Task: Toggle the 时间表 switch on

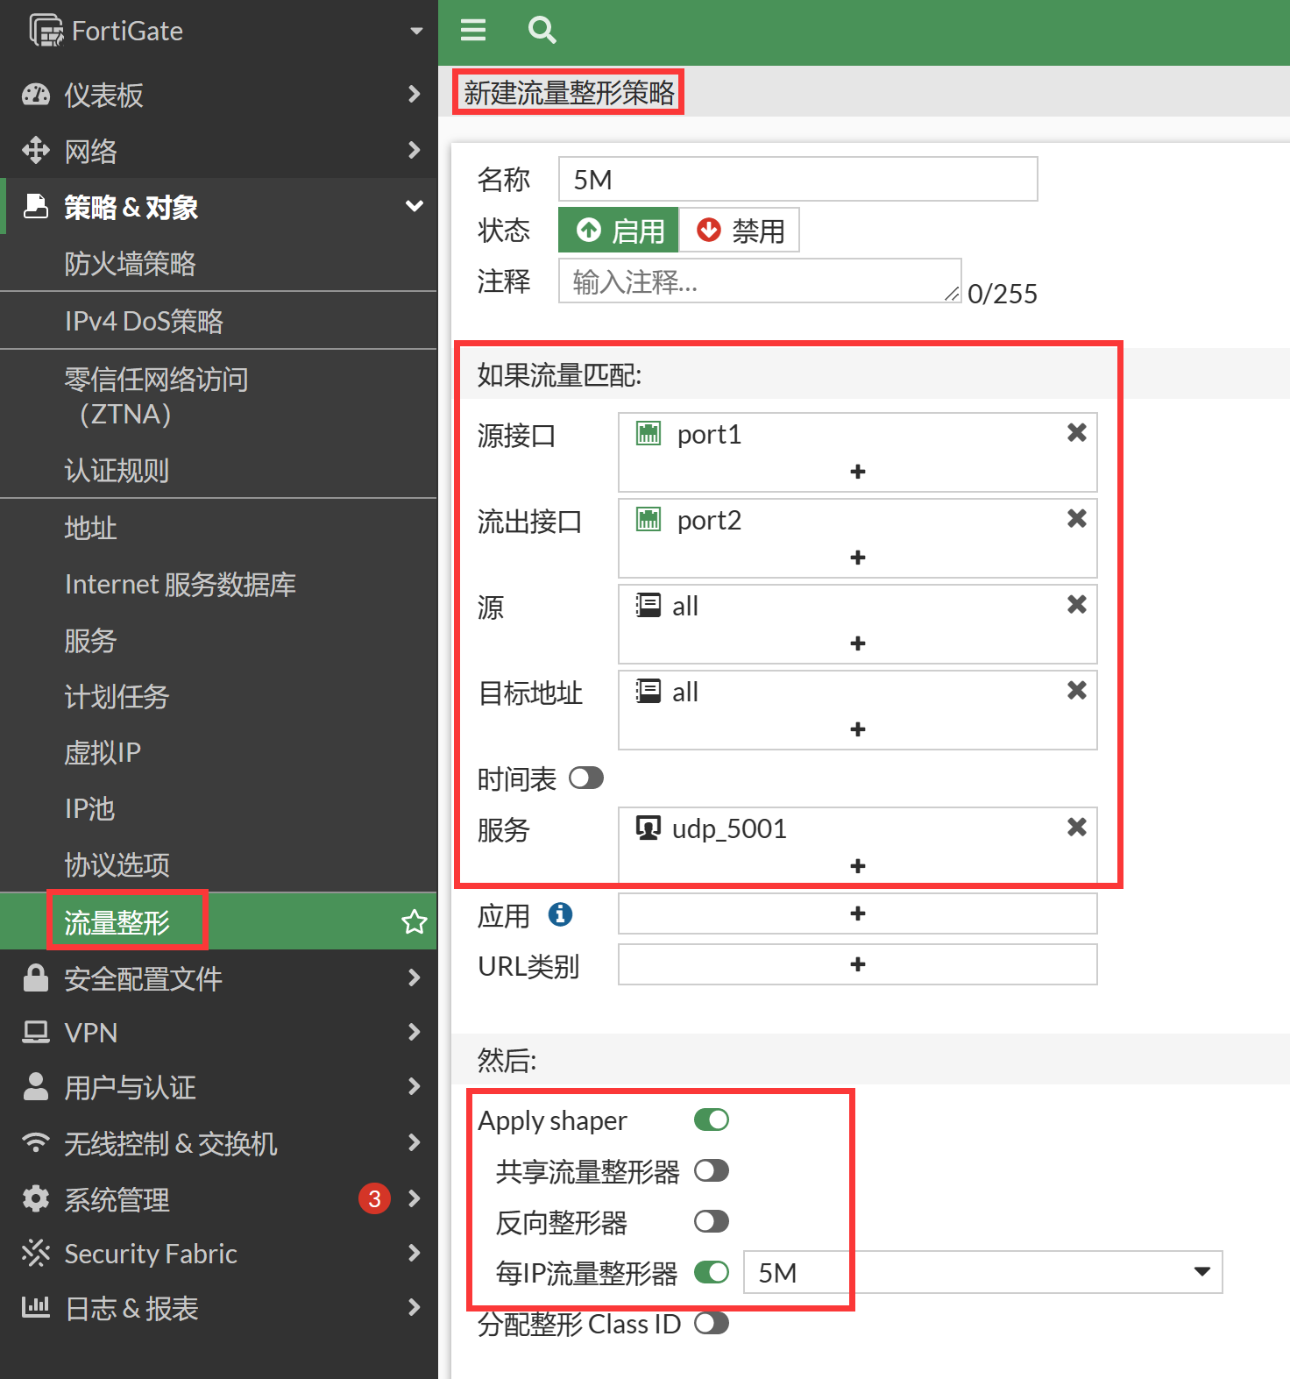Action: point(585,778)
